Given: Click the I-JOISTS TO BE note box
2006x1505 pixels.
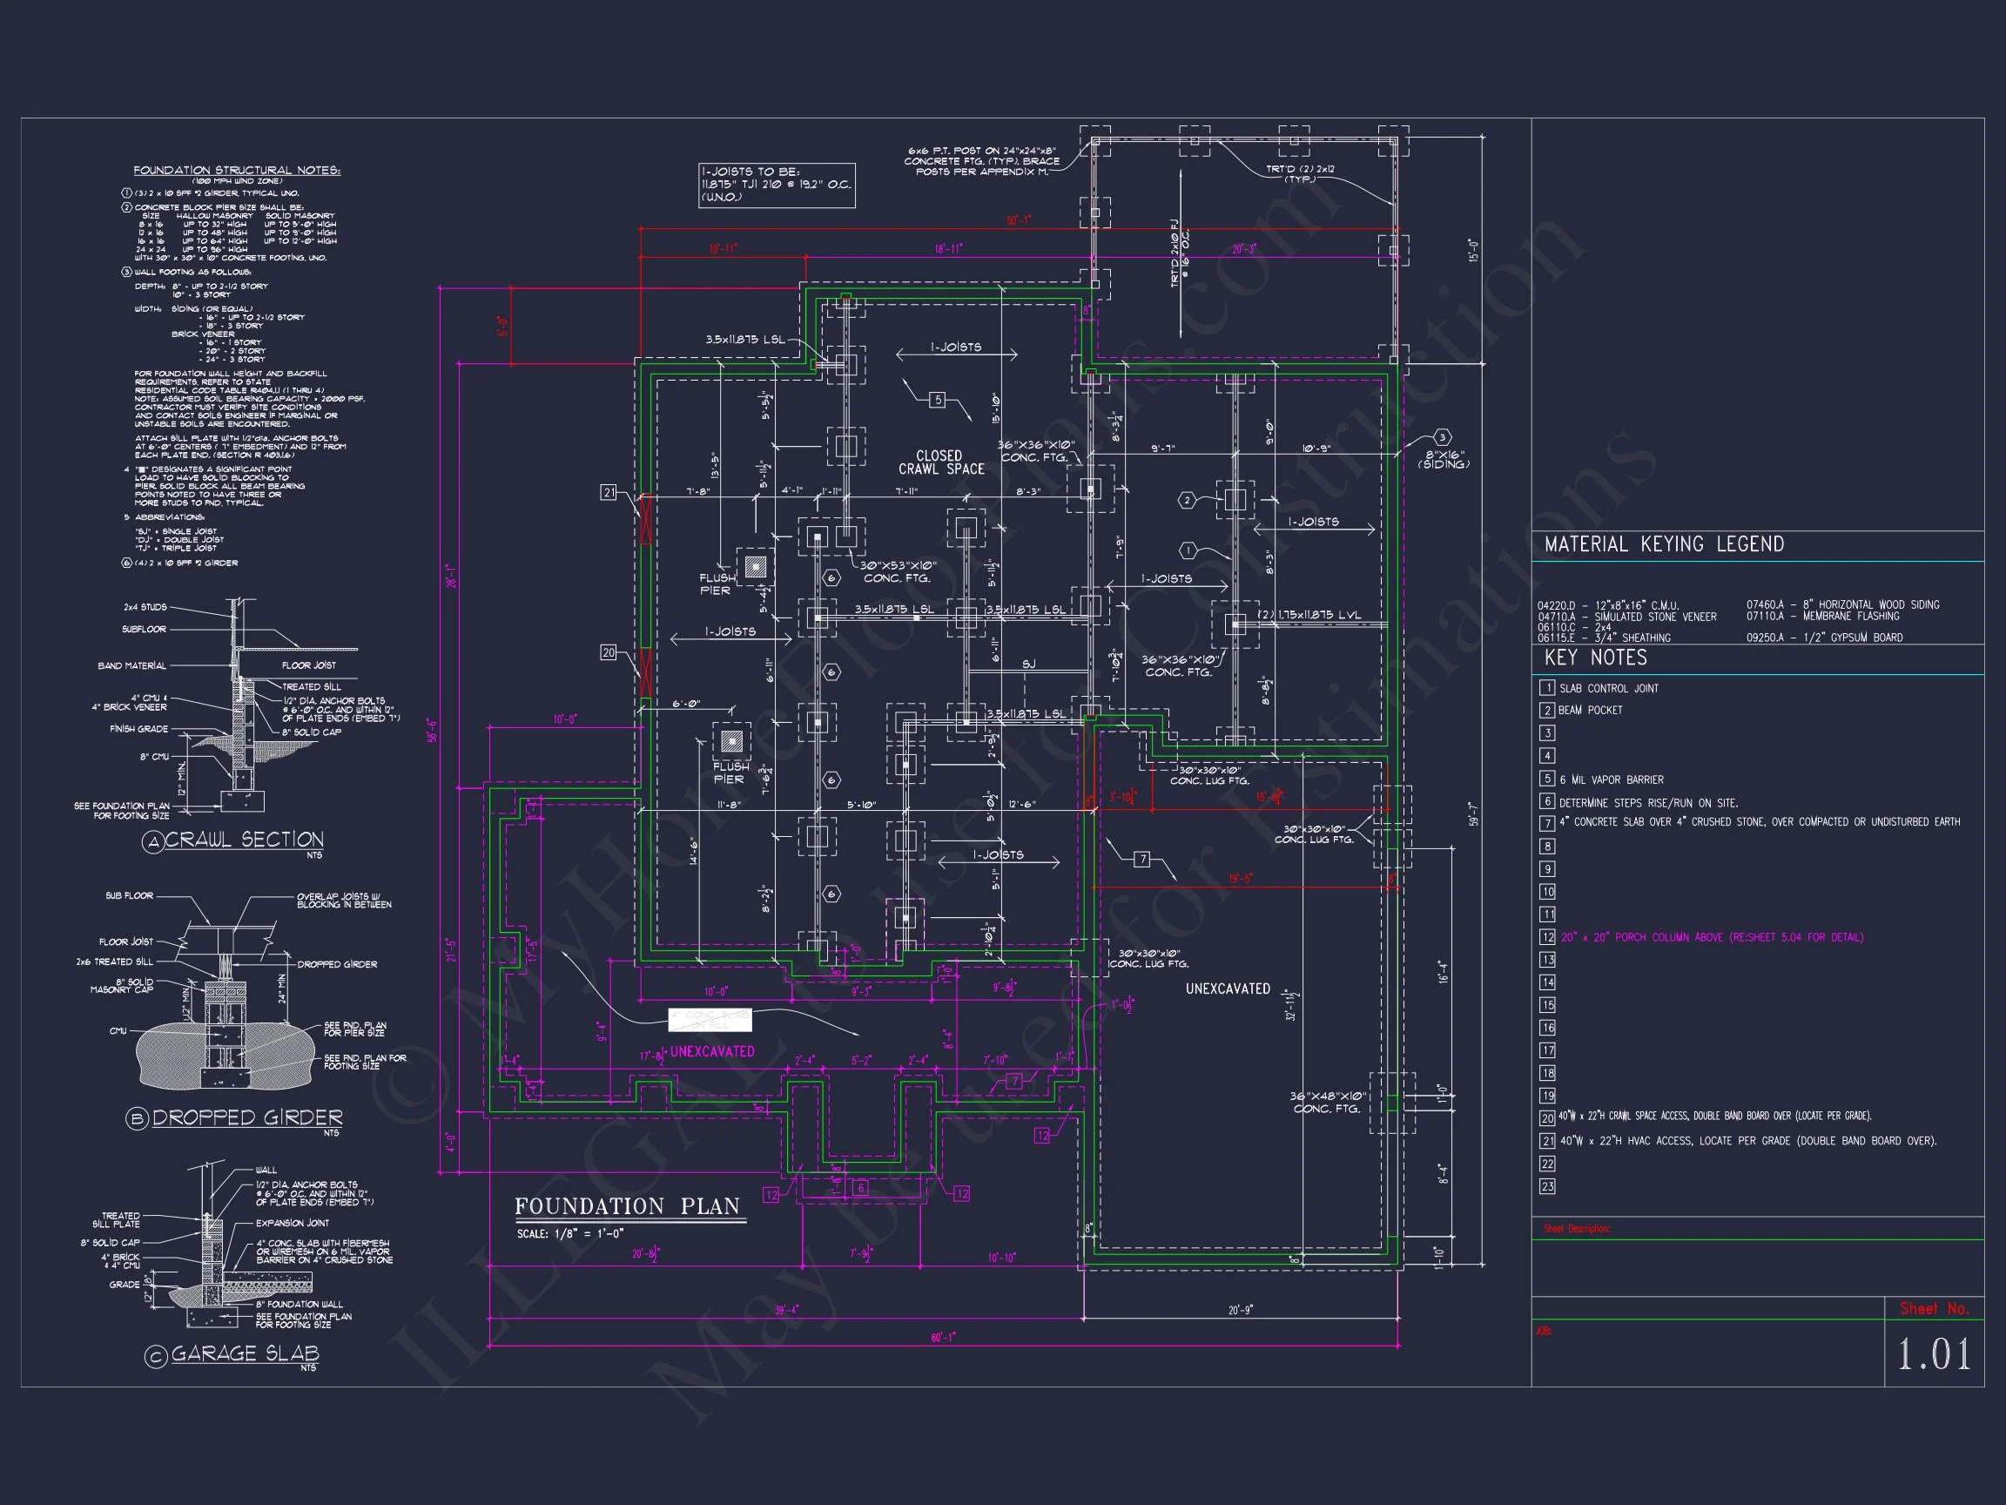Looking at the screenshot, I should (x=777, y=185).
